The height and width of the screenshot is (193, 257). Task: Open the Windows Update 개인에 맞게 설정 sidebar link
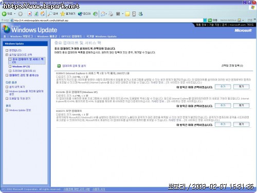[x=26, y=92]
